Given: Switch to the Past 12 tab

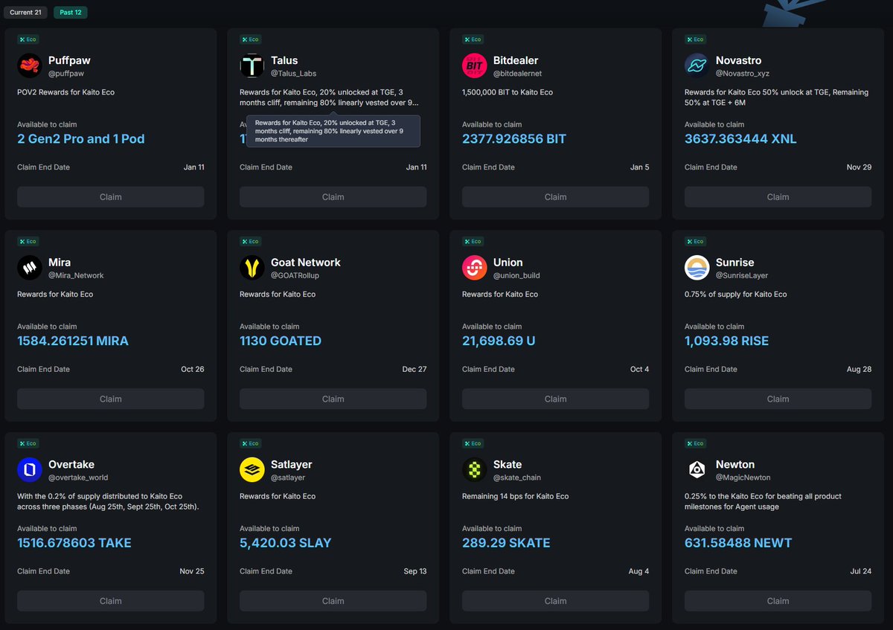Looking at the screenshot, I should click(x=71, y=13).
